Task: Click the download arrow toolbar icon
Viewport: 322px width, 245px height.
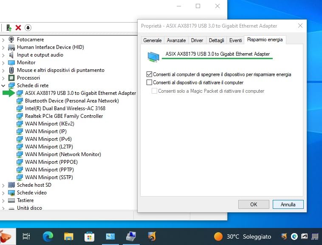Action: [x=28, y=28]
